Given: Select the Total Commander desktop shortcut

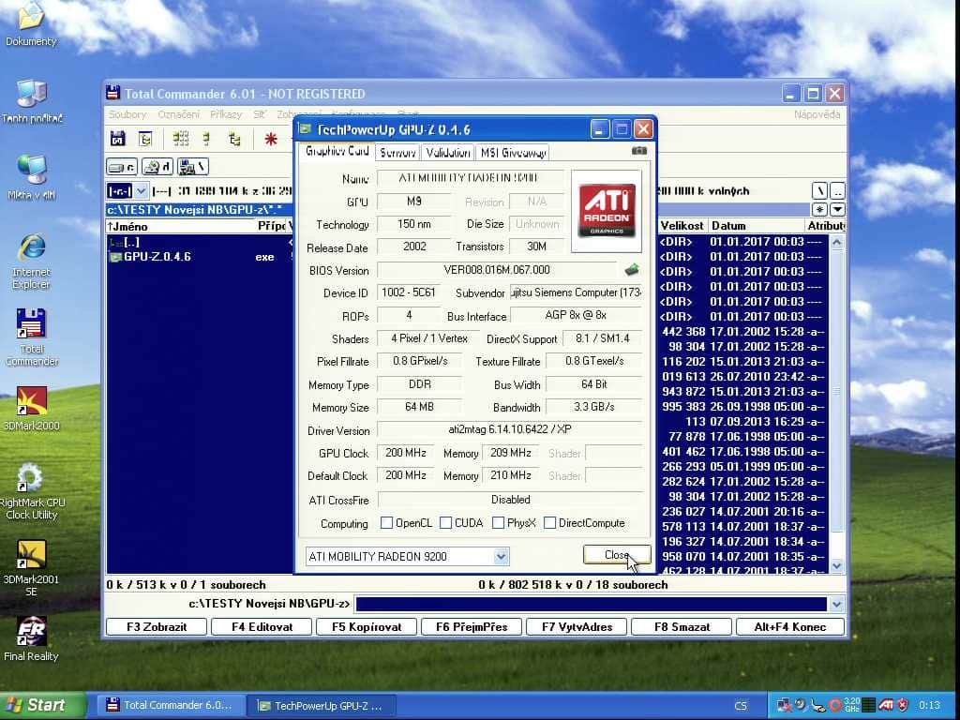Looking at the screenshot, I should pyautogui.click(x=32, y=337).
